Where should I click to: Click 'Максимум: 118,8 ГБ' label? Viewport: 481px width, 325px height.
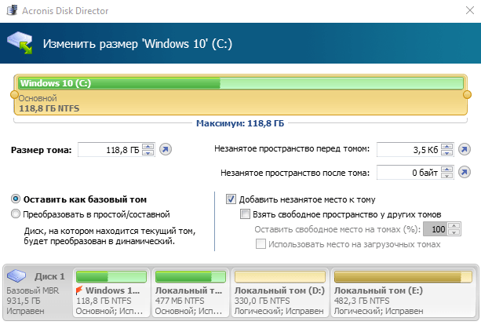[x=240, y=123]
